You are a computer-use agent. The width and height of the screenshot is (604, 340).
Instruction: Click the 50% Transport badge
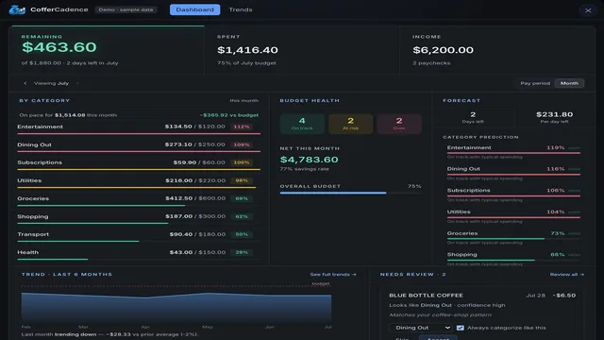point(242,234)
